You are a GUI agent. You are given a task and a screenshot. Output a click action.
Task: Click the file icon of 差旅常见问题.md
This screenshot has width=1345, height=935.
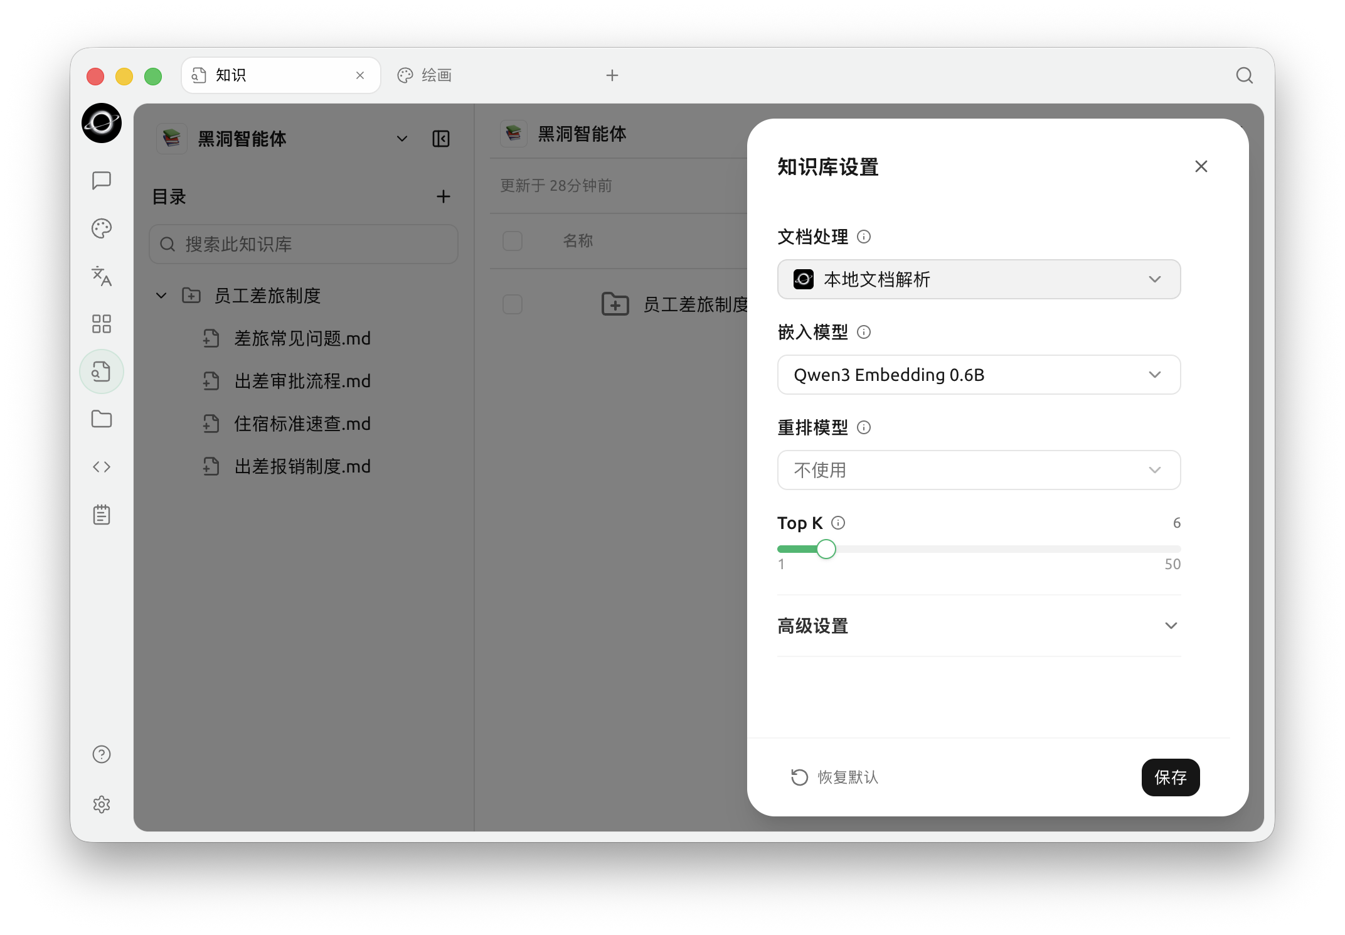pos(211,339)
